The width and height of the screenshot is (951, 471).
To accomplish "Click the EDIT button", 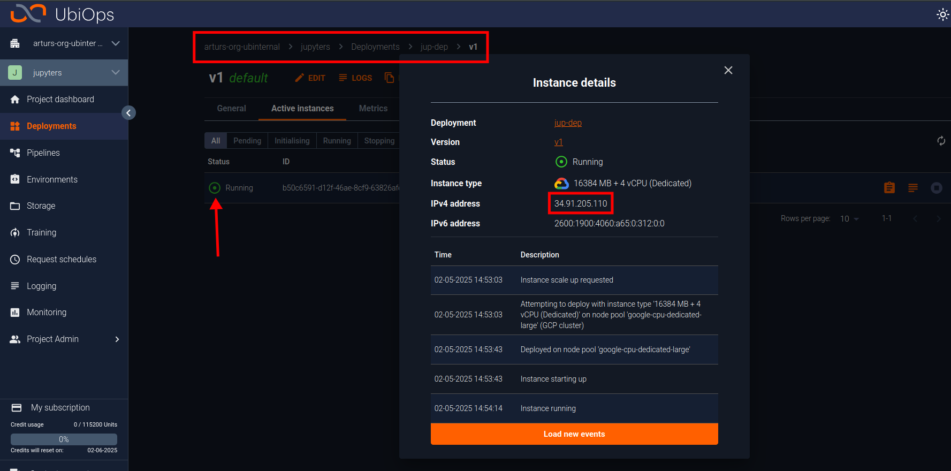I will [x=310, y=78].
